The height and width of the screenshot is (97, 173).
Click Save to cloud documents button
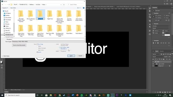click(x=19, y=45)
